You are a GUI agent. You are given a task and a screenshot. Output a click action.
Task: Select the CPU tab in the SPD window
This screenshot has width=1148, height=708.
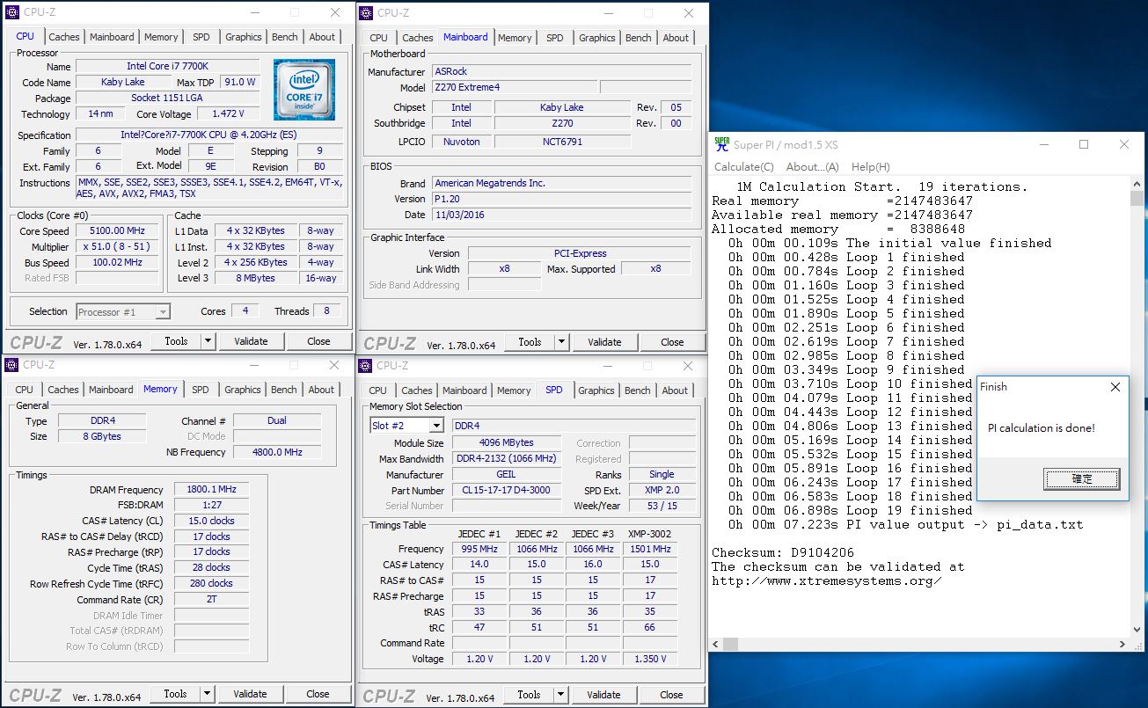point(377,390)
